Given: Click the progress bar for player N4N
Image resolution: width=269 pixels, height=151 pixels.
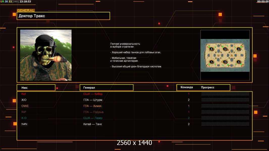Looking at the screenshot, I should tap(225, 124).
